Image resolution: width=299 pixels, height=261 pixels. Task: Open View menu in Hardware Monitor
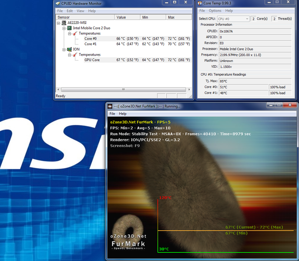click(x=80, y=11)
